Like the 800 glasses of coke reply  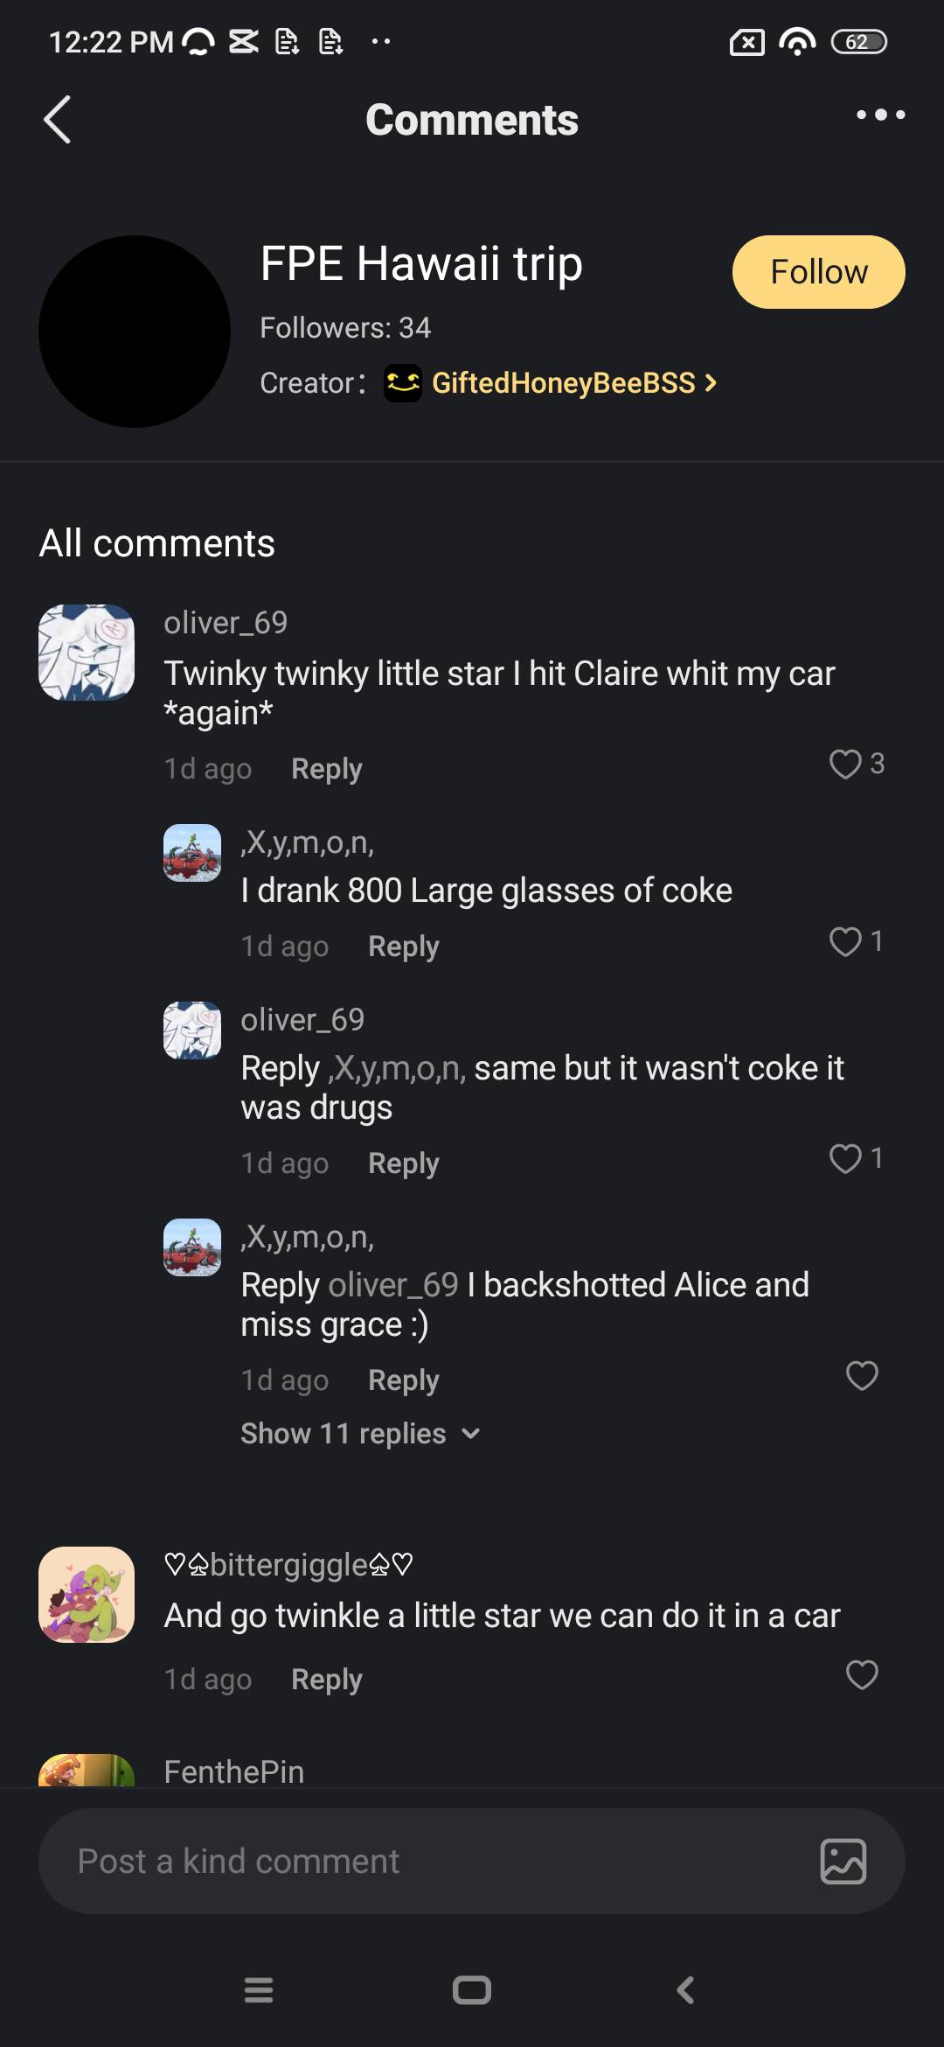tap(845, 941)
